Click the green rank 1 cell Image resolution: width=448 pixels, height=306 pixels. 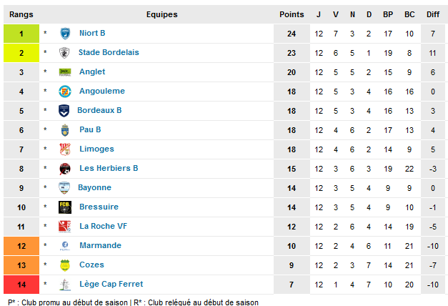point(21,34)
